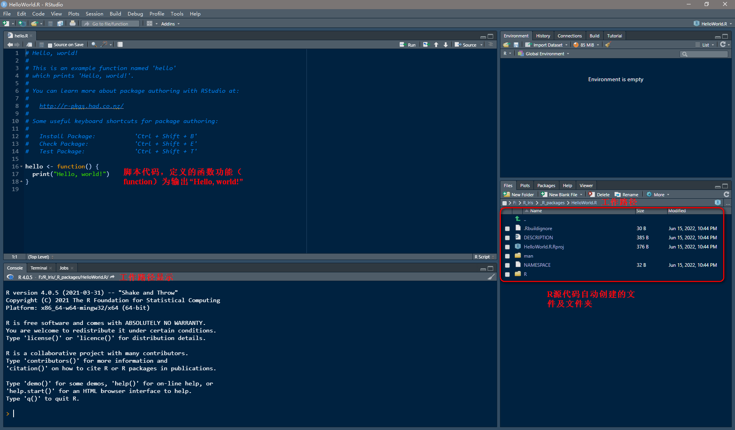
Task: Click Rename in the Files pane
Action: 626,195
